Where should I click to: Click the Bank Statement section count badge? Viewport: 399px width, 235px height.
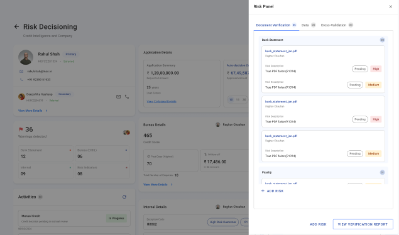pyautogui.click(x=382, y=40)
